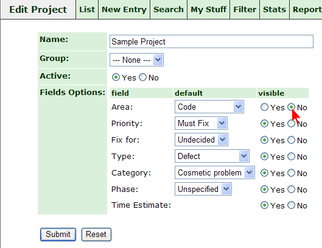The image size is (322, 248).
Task: Expand the Area default dropdown
Action: 209,107
